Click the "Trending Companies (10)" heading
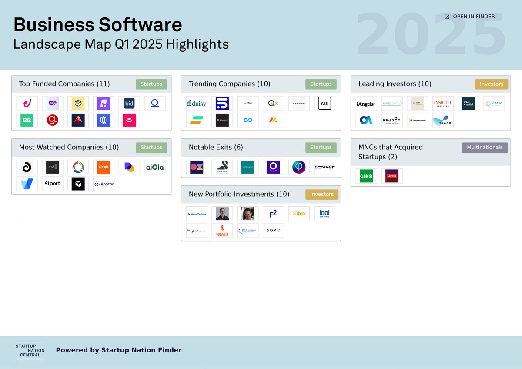Viewport: 522px width, 369px height. pyautogui.click(x=230, y=84)
